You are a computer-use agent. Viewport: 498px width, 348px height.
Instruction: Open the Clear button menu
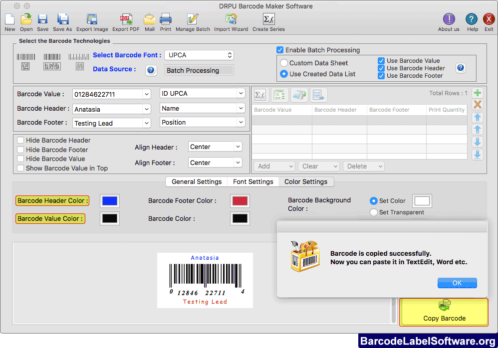click(x=318, y=166)
